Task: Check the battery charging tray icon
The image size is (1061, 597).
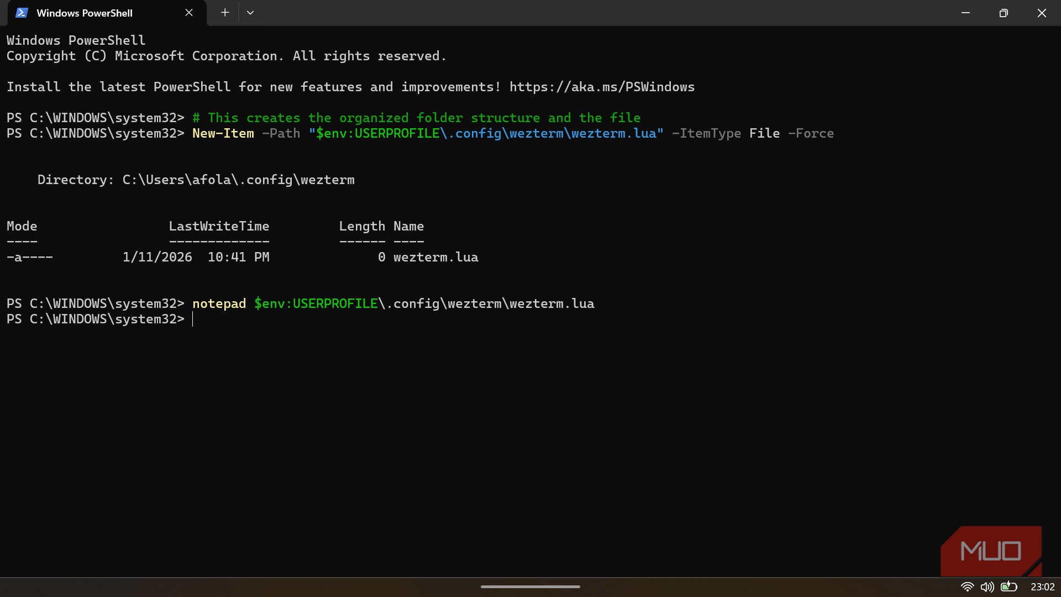Action: 1009,586
